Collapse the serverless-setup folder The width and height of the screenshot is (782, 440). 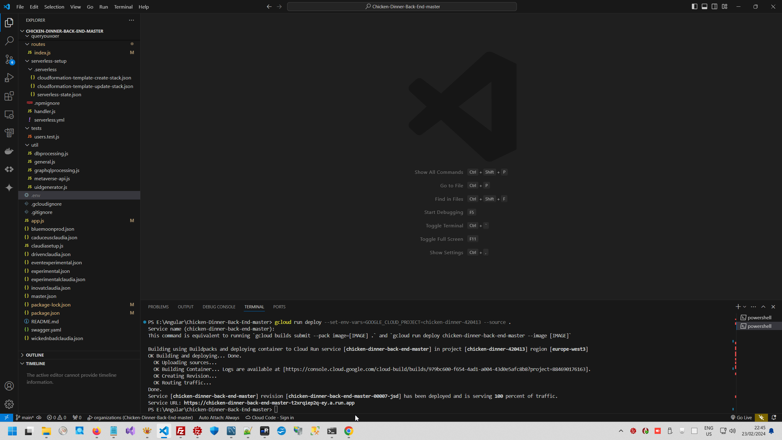[49, 61]
